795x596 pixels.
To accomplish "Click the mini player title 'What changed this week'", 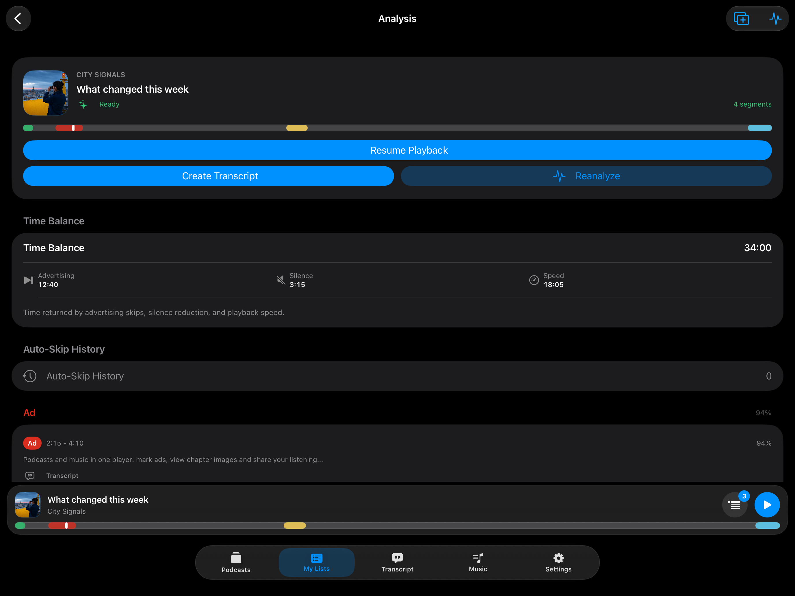I will tap(98, 500).
